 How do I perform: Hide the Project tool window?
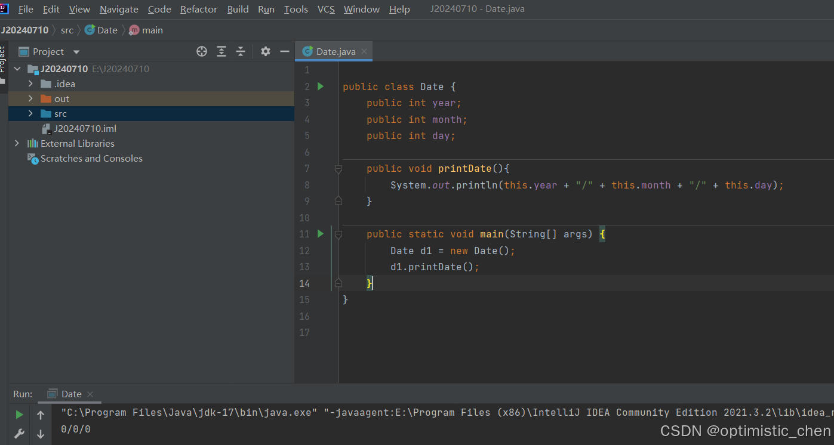coord(285,51)
